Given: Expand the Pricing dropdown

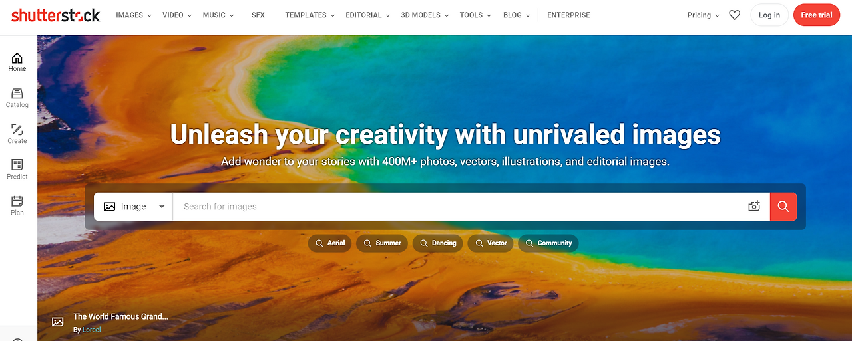Looking at the screenshot, I should tap(704, 15).
